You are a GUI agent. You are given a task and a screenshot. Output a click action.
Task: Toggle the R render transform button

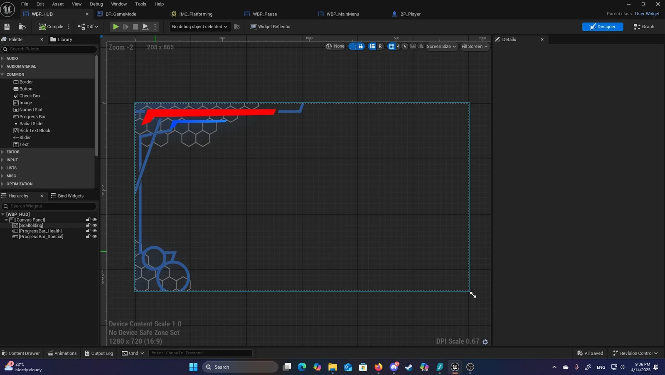(380, 46)
